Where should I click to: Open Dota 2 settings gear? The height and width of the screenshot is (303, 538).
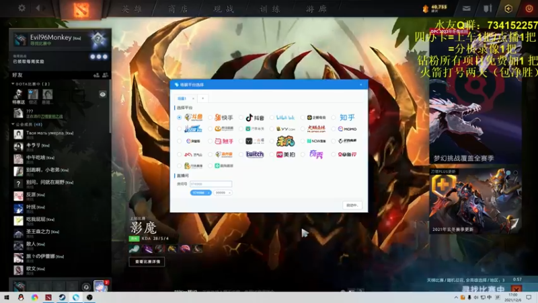tap(22, 7)
